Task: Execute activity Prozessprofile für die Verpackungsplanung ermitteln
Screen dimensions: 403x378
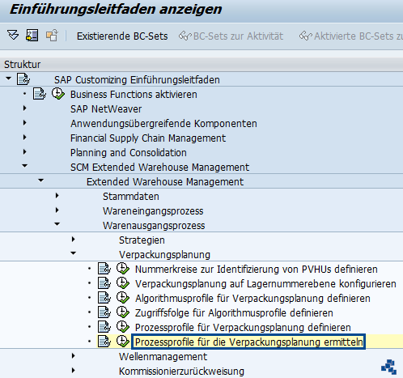Action: [123, 342]
